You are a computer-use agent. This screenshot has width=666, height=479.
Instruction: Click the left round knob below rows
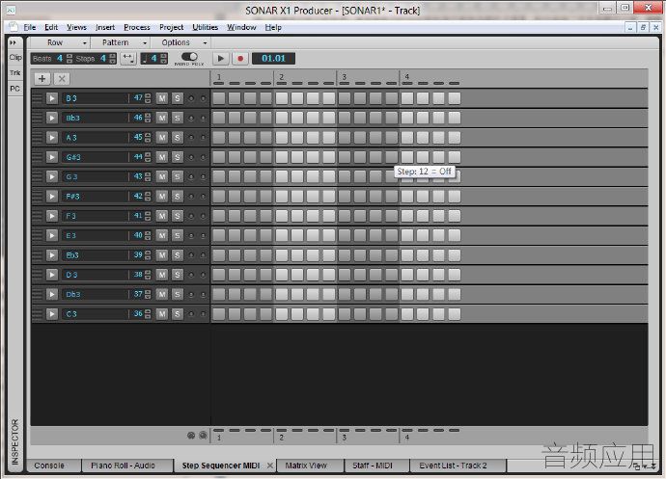tap(191, 436)
